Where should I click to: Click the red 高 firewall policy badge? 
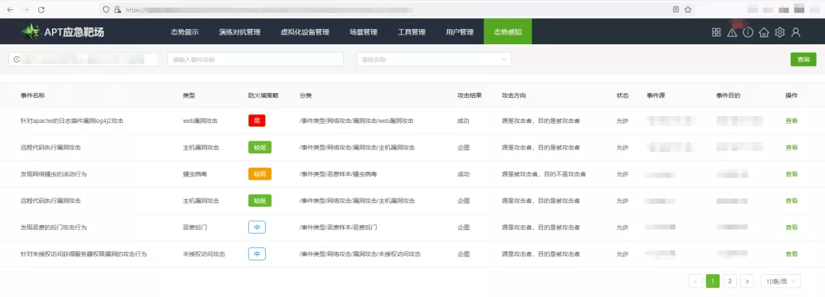point(257,121)
